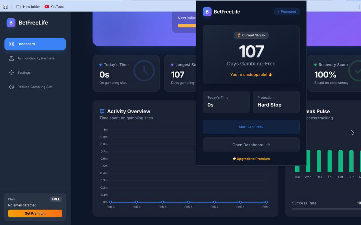
Task: Click the green bar above Sun
Action: tap(351, 161)
